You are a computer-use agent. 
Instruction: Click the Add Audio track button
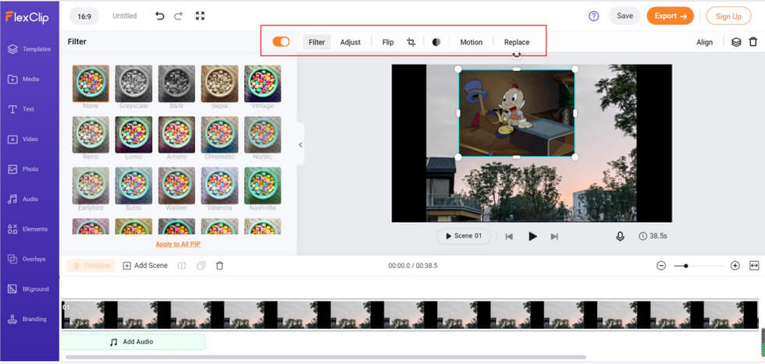[x=133, y=342]
